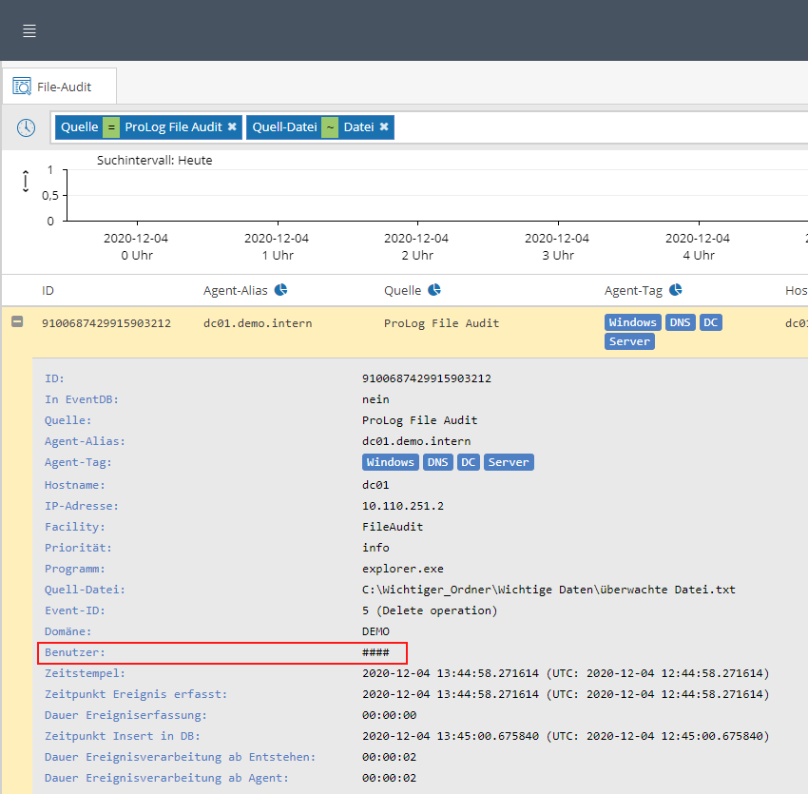
Task: Click the DC tag in table row
Action: (710, 323)
